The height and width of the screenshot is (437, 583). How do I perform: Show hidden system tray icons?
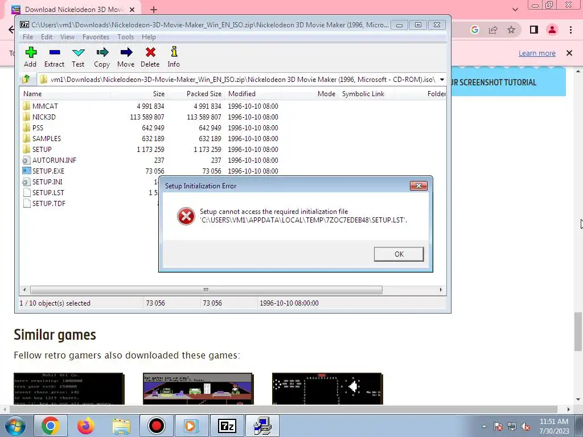pos(484,426)
